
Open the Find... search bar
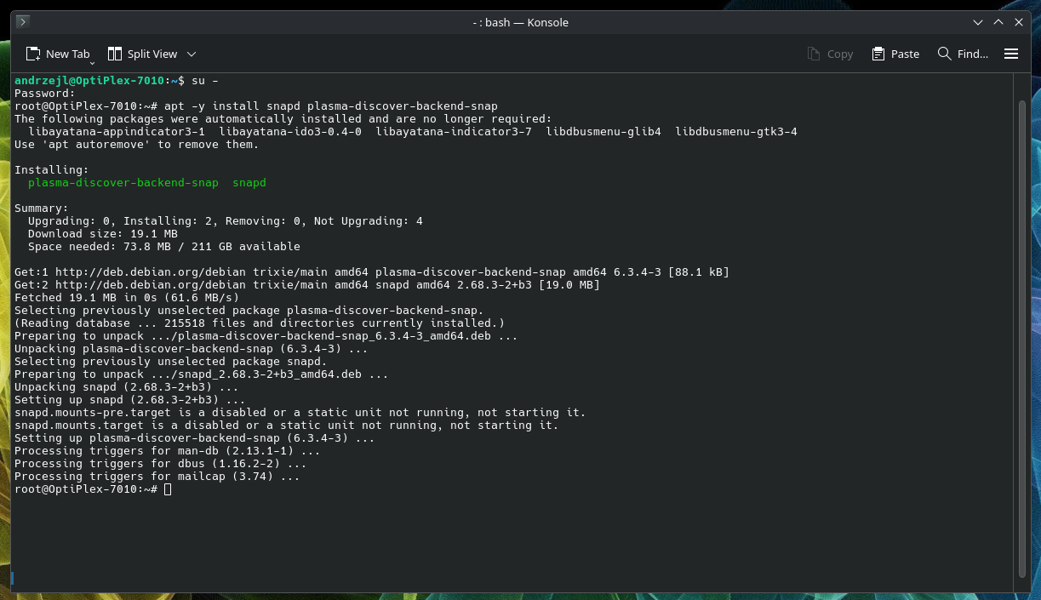[963, 54]
